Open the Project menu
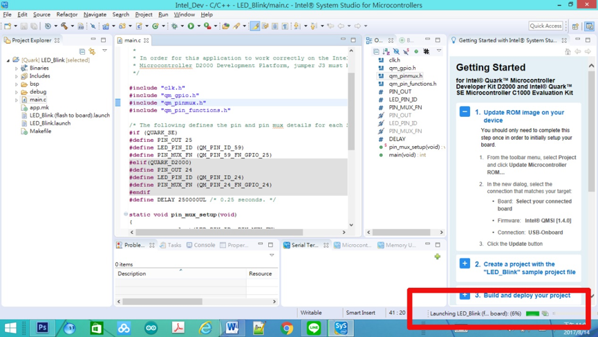The height and width of the screenshot is (337, 598). 143,15
